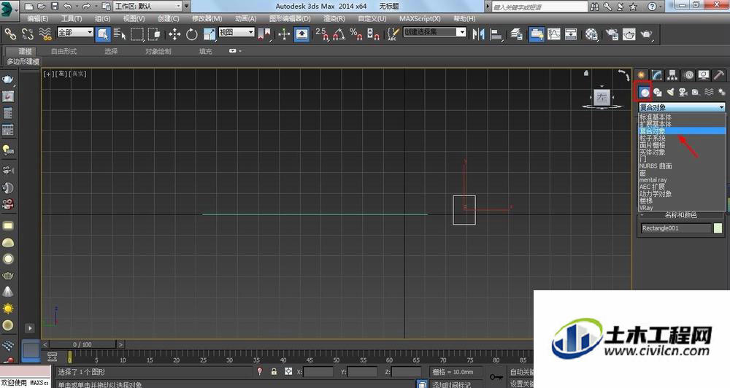
Task: Open Select by Name list icon
Action: [120, 34]
